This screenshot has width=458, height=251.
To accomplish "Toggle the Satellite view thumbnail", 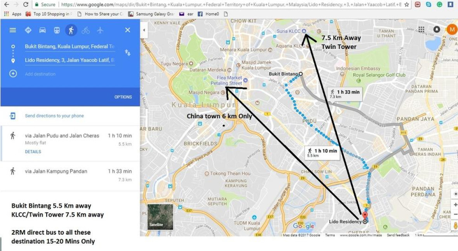I will pos(160,217).
